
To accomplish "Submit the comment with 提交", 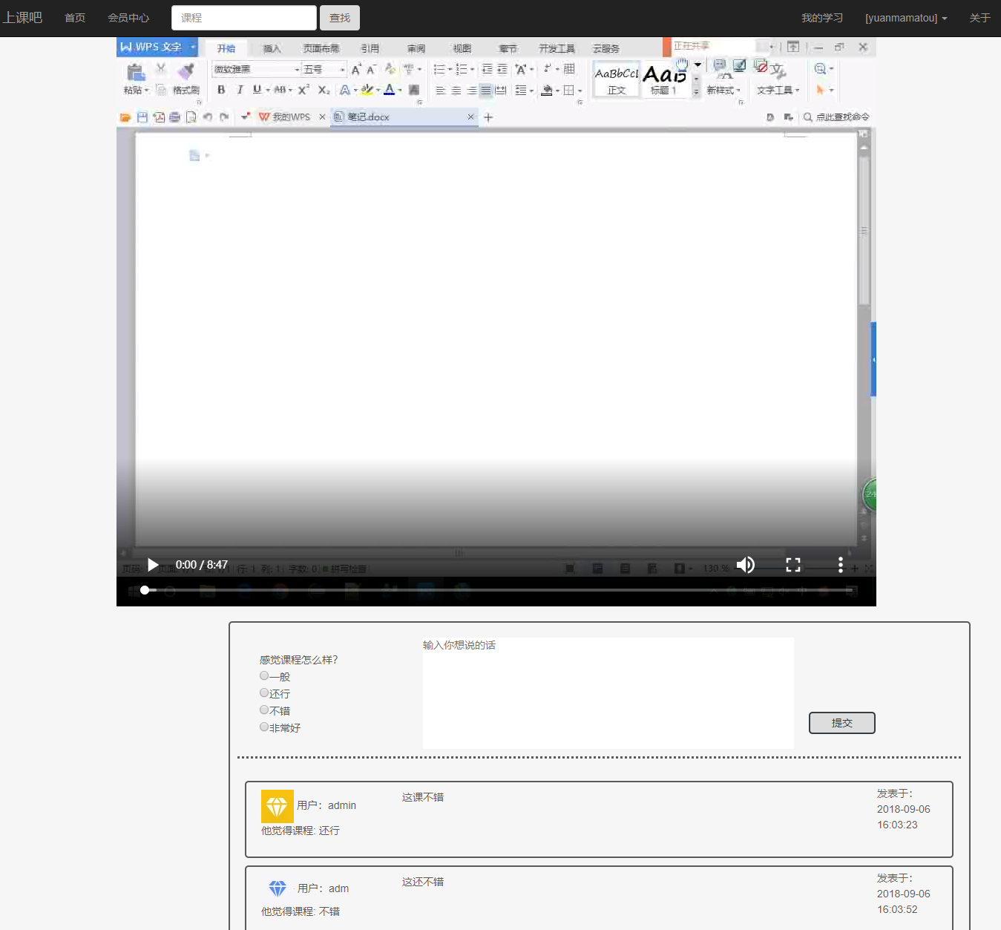I will pos(841,723).
